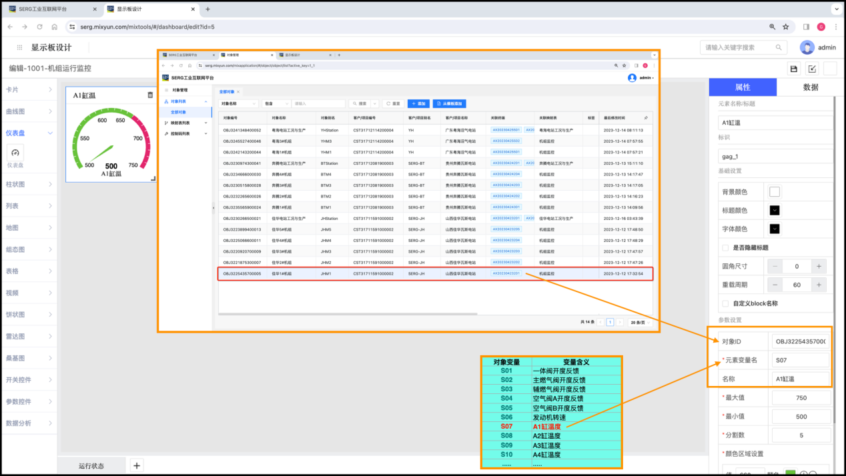Delete the A1缸温 gauge via trash icon

[x=150, y=95]
